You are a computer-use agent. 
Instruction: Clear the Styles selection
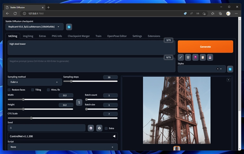218,69
